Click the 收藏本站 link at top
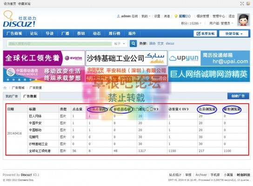253x186 pixels. pos(24,4)
